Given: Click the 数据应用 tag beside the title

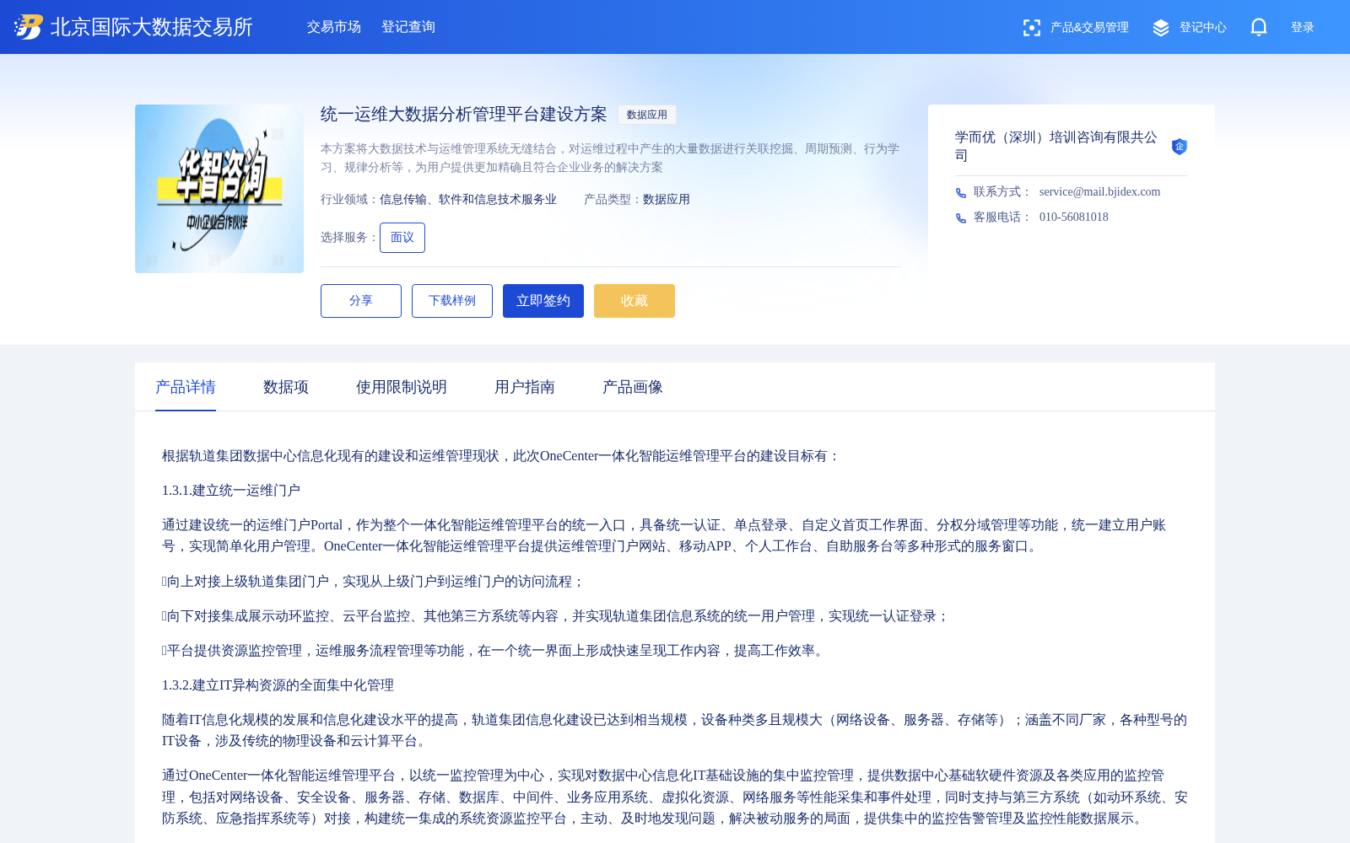Looking at the screenshot, I should (x=647, y=115).
